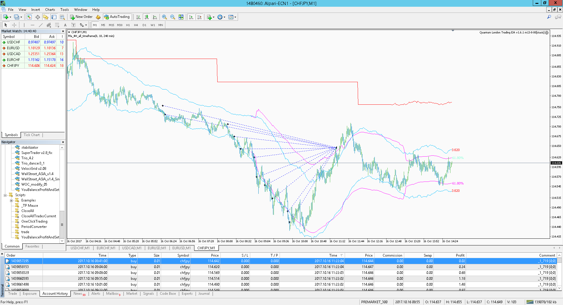
Task: Click the New Order button
Action: 81,17
